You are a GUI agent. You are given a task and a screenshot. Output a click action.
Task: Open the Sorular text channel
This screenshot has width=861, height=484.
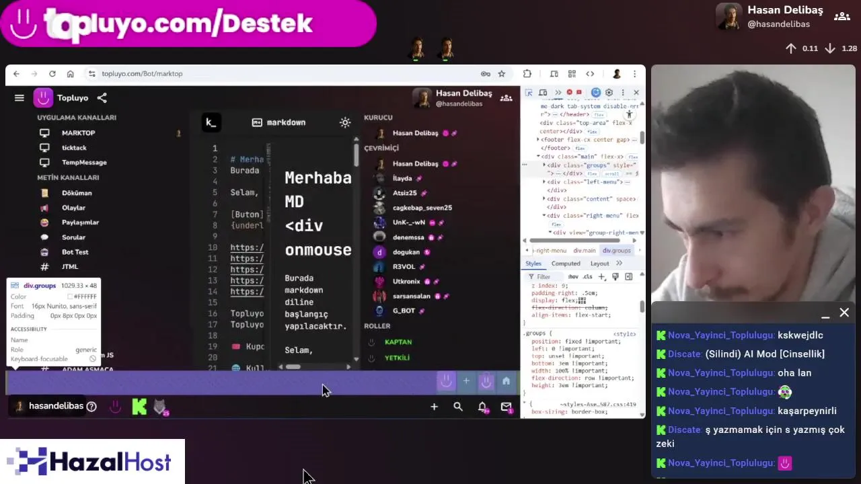pos(73,237)
